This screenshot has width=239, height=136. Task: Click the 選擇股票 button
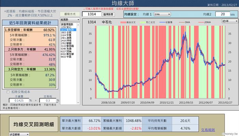click(108, 14)
